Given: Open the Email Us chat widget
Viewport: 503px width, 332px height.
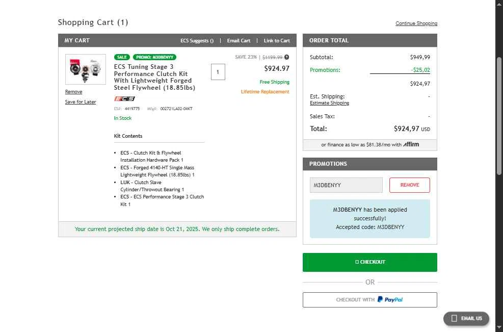Looking at the screenshot, I should pos(466,318).
